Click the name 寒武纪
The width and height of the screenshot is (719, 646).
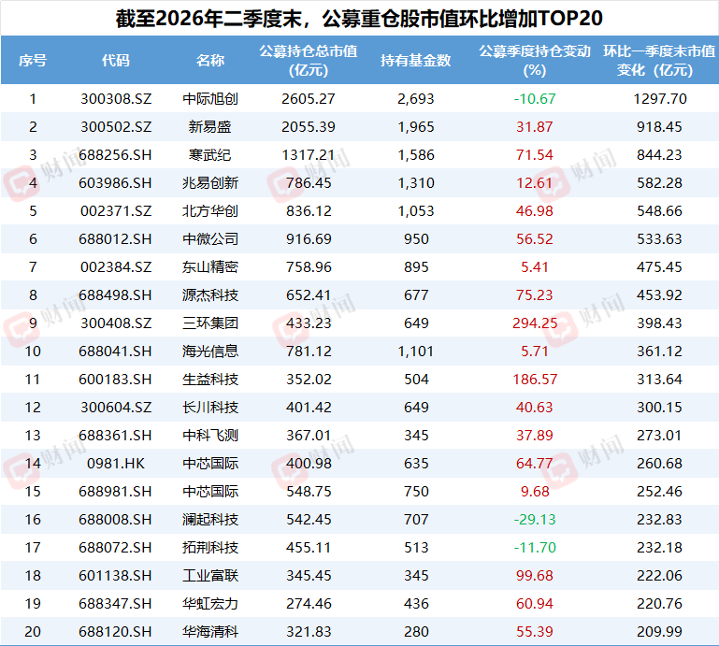pyautogui.click(x=210, y=155)
